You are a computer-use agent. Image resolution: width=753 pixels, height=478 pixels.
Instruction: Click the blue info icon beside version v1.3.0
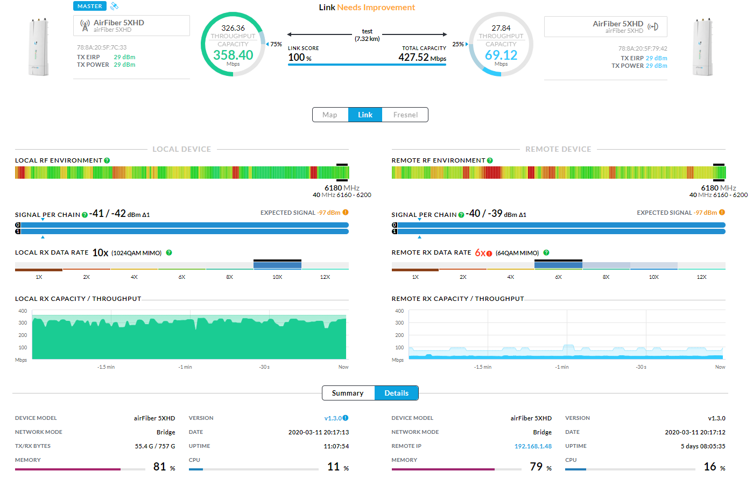pos(346,418)
